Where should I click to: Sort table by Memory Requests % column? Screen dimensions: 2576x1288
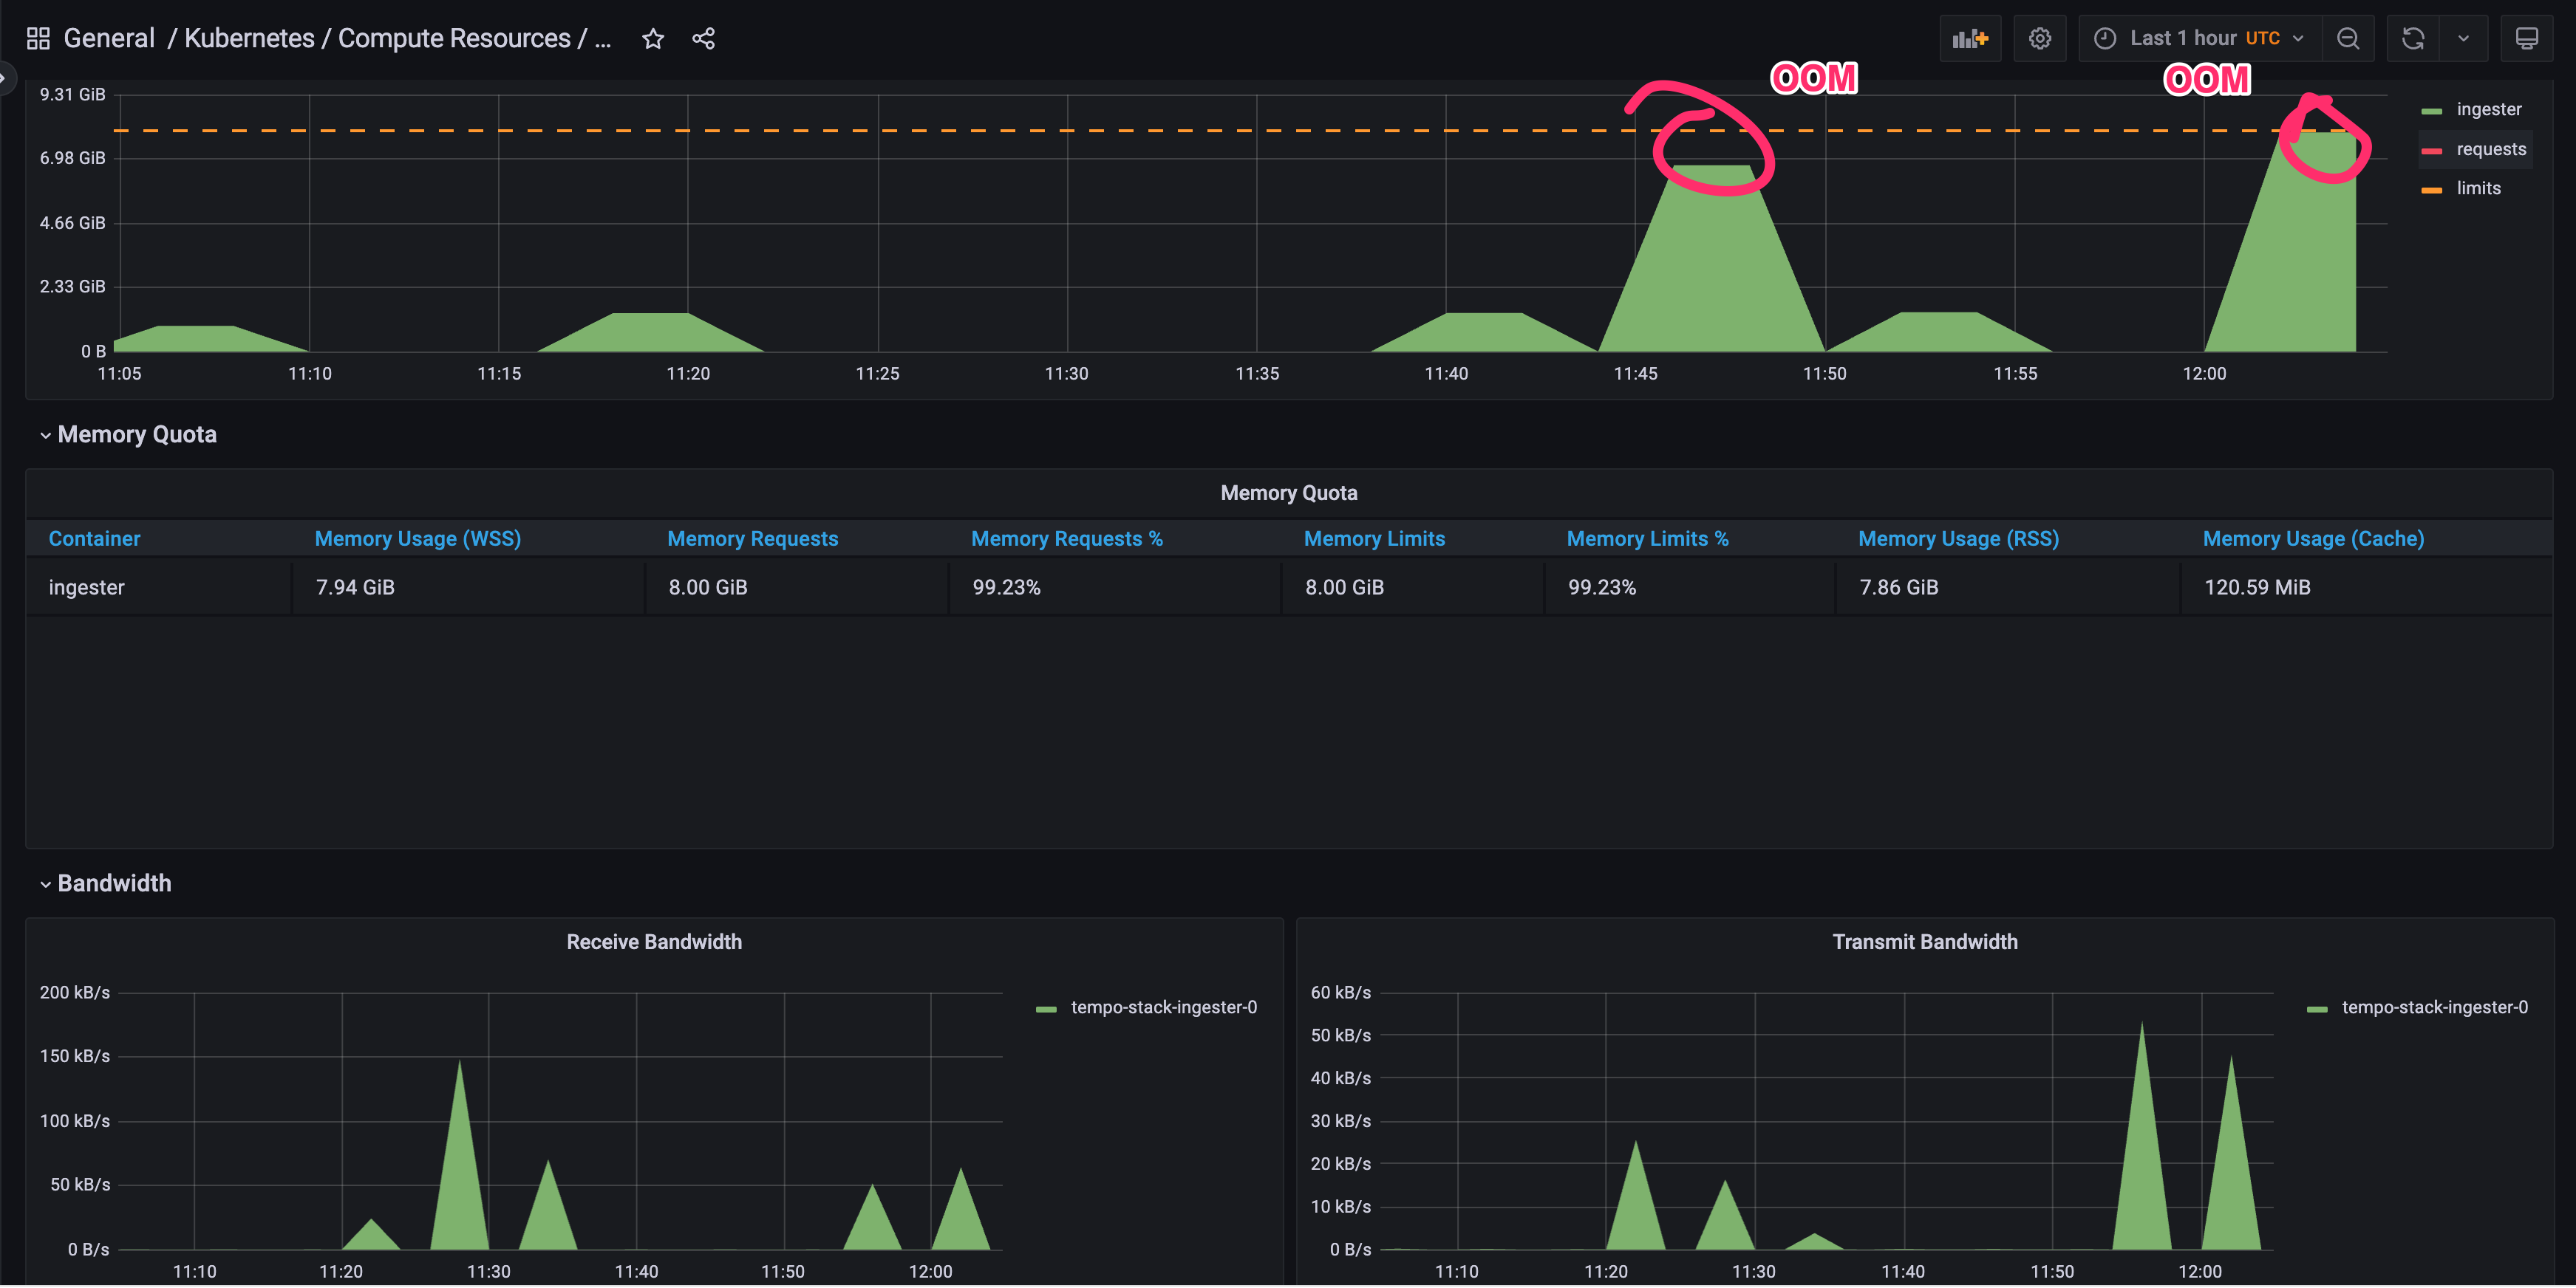coord(1066,538)
